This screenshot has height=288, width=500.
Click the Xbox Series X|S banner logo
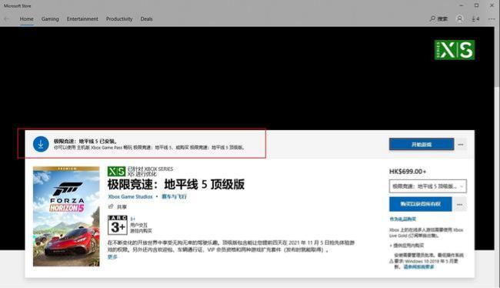pos(455,50)
